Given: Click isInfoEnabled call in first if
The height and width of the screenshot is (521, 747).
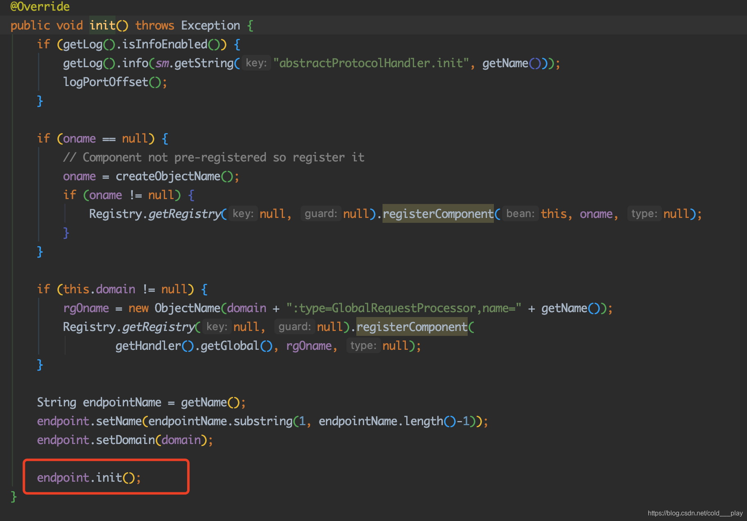Looking at the screenshot, I should pyautogui.click(x=165, y=44).
